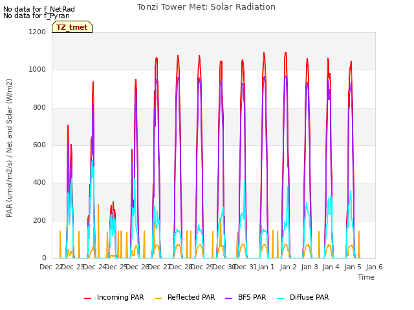Click the TZ_tmet annotation label

point(72,27)
